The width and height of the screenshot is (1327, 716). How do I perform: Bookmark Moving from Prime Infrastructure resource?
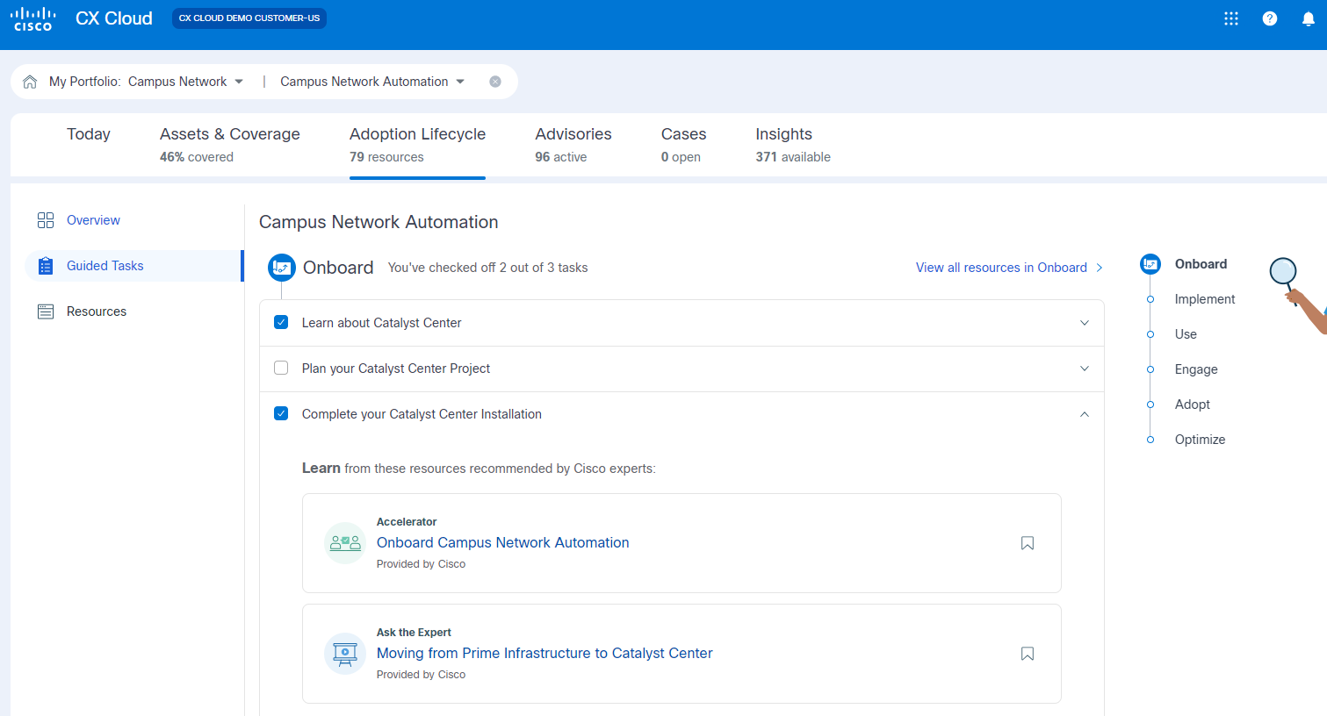[x=1028, y=654]
